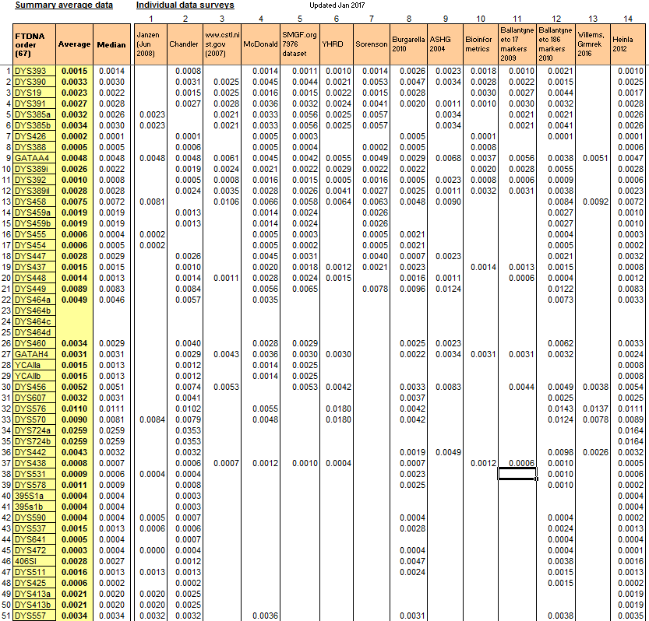Select the 'ASHG 2004' header cell

[x=445, y=44]
